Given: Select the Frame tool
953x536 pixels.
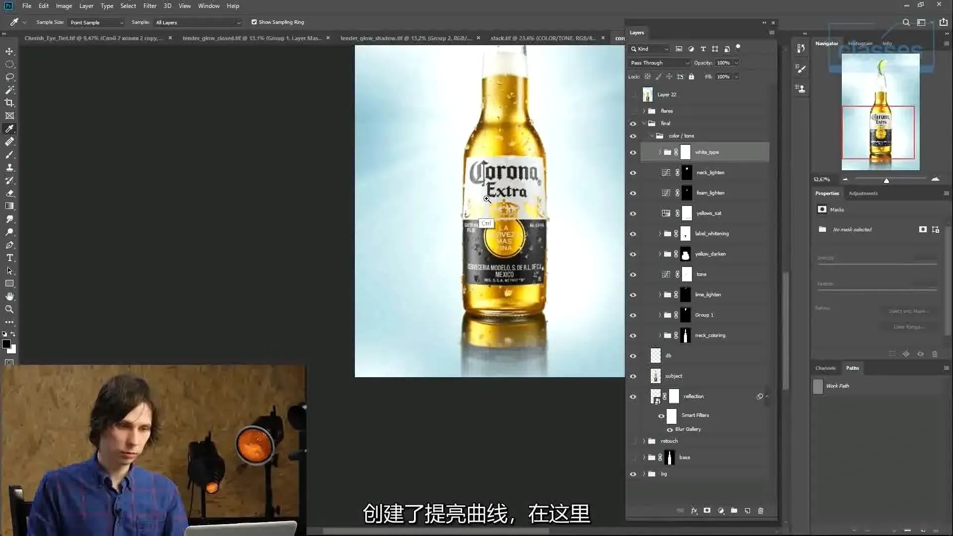Looking at the screenshot, I should point(9,116).
